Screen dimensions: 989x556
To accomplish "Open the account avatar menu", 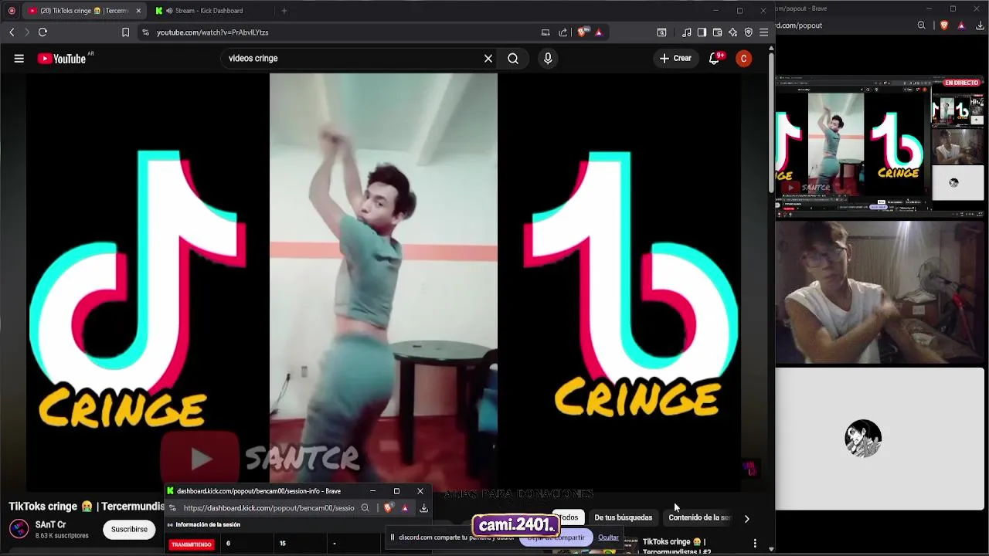I will click(743, 59).
